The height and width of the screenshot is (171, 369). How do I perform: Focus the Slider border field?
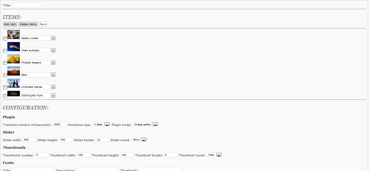point(103,140)
